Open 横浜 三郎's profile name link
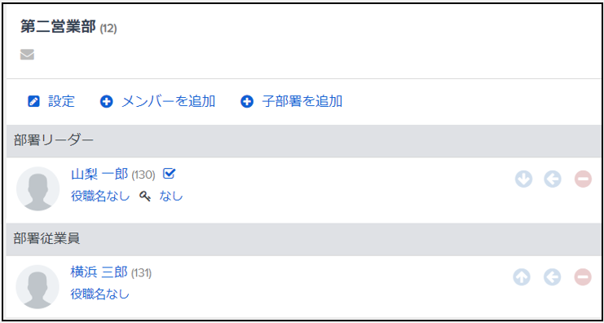604x323 pixels. [99, 272]
